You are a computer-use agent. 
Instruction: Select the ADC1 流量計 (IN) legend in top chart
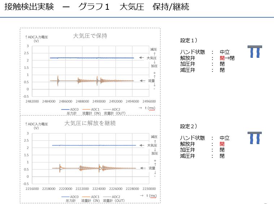click(91, 111)
